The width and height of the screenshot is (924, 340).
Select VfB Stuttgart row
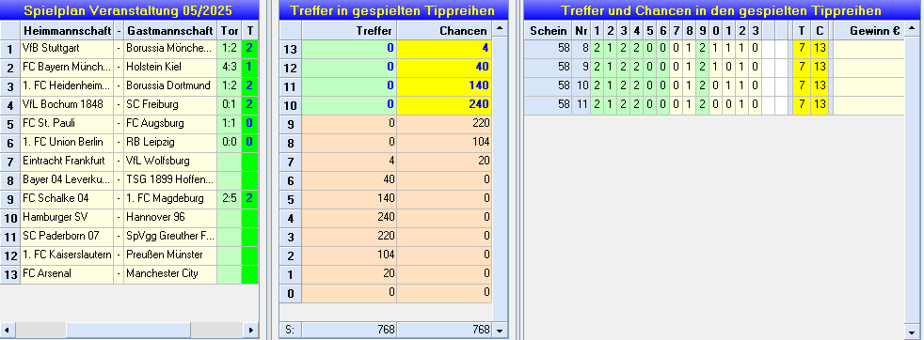point(129,48)
